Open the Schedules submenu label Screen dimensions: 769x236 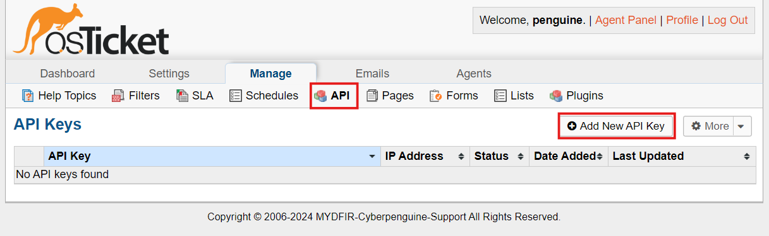point(272,96)
